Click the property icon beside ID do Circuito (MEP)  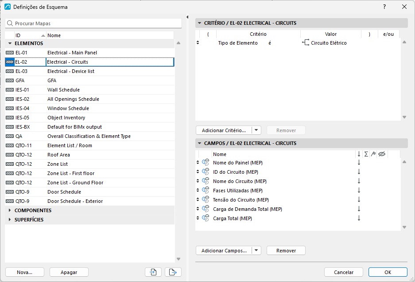(206, 171)
